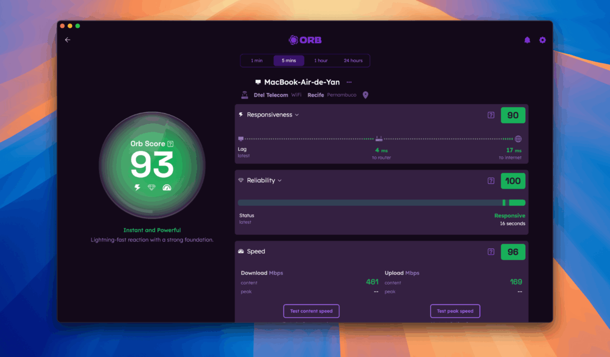Click the Lag latest label
Screen dimensions: 610x357
(x=243, y=152)
